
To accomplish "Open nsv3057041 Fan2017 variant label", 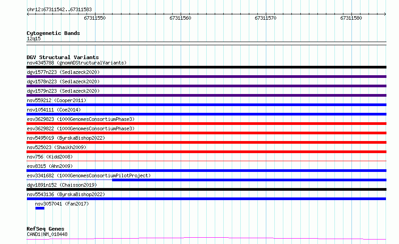I will point(62,204).
